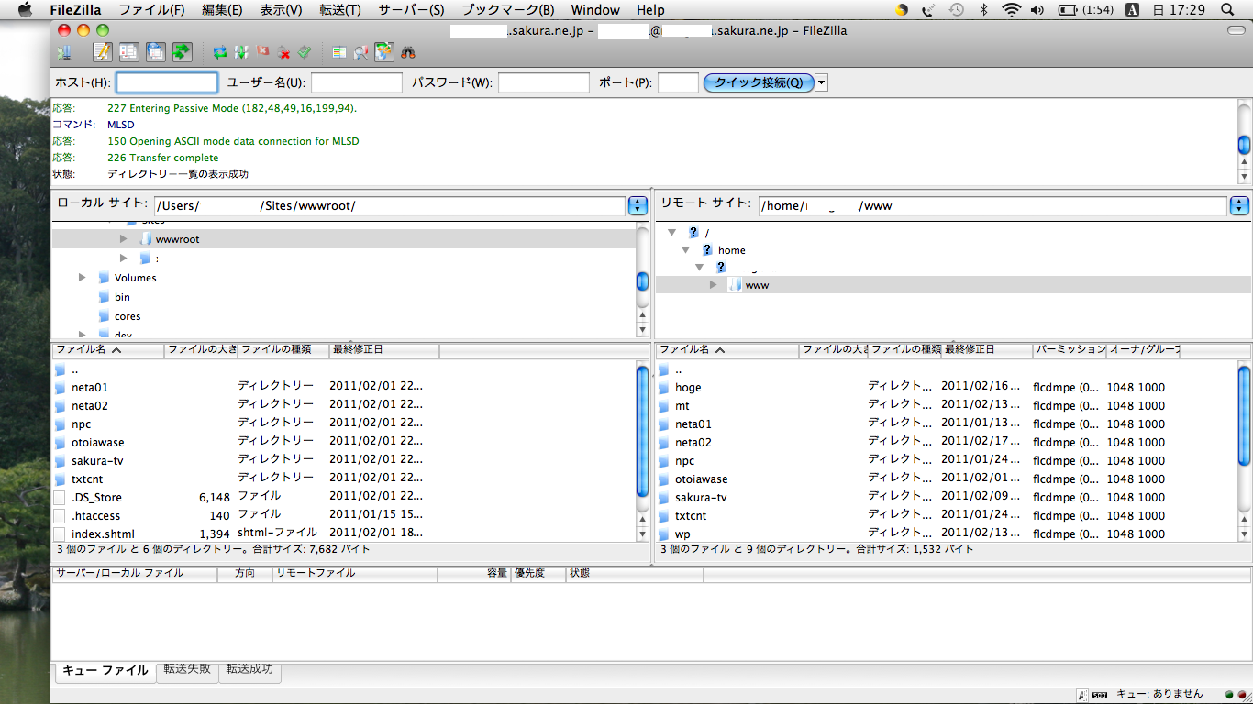This screenshot has width=1253, height=704.
Task: Click the クイック接続 button
Action: (x=758, y=82)
